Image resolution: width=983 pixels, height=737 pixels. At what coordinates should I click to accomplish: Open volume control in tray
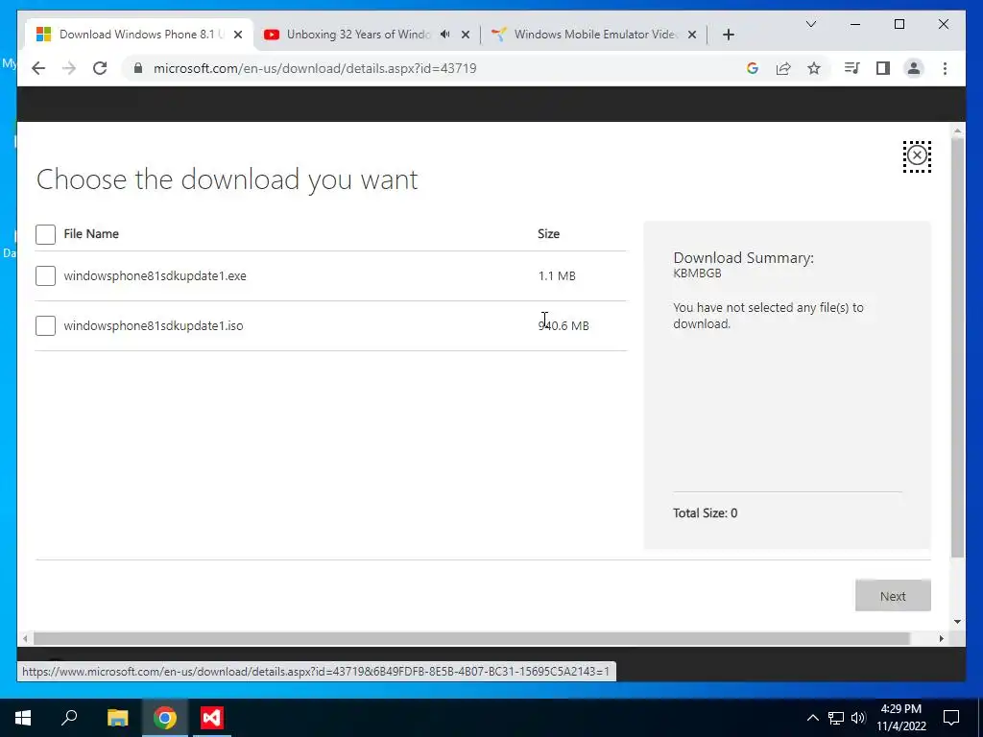pos(858,718)
